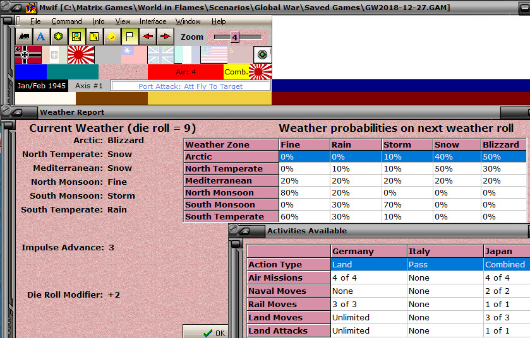Click the Mwif application icon in title bar

(31, 8)
